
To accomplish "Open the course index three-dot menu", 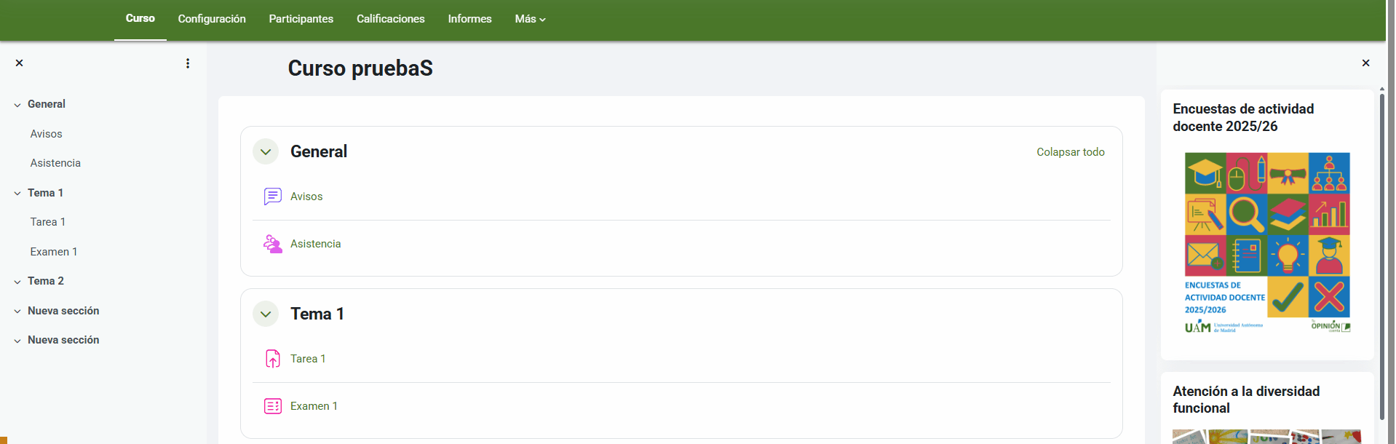I will click(188, 63).
